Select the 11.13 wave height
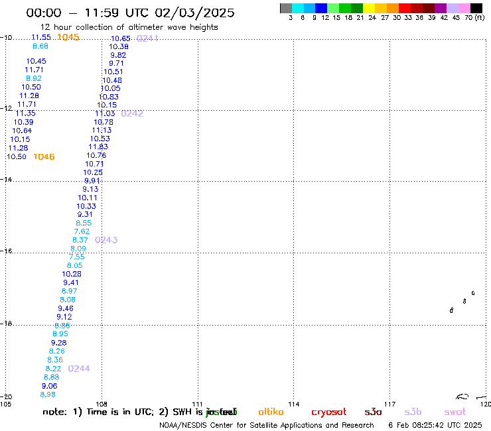 pos(102,130)
